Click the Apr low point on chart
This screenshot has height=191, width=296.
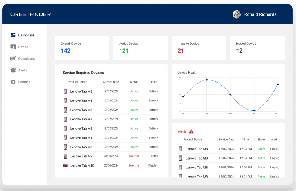click(254, 111)
